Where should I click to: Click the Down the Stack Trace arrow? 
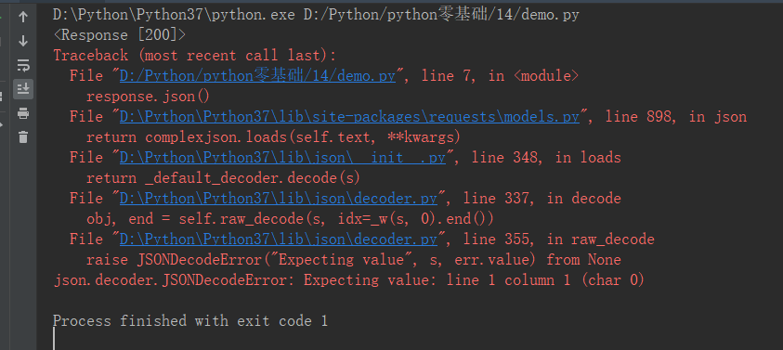point(23,41)
